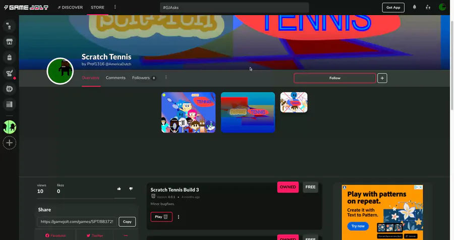Copy the game share link
Image resolution: width=454 pixels, height=240 pixels.
coord(127,222)
